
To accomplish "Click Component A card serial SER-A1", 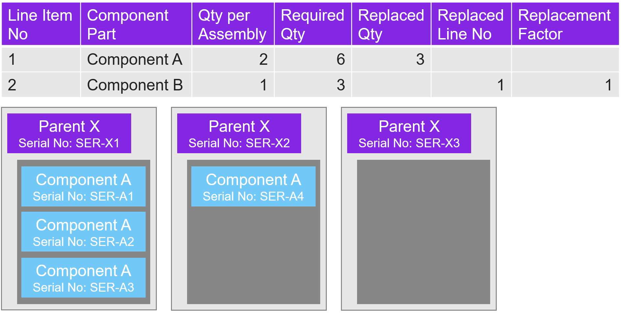I will click(x=84, y=186).
